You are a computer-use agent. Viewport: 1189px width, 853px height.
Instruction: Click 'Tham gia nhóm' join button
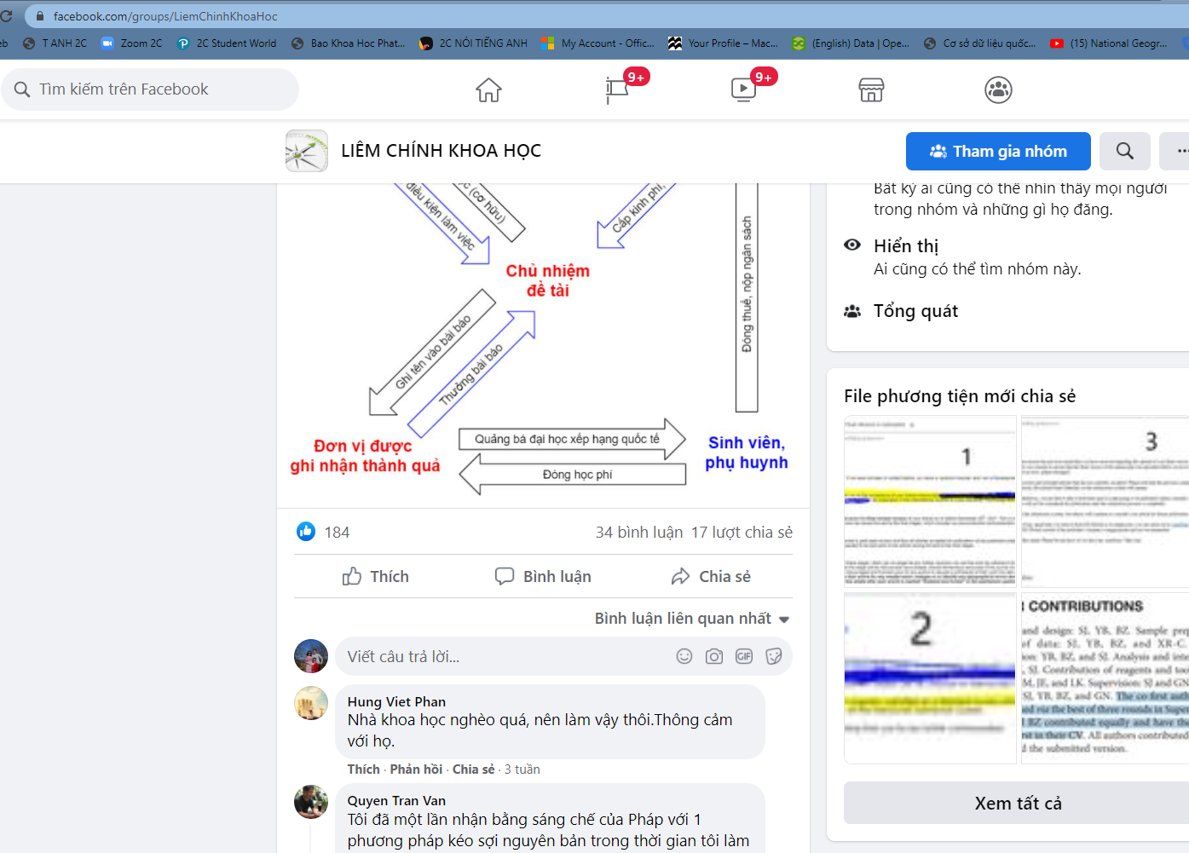coord(998,151)
